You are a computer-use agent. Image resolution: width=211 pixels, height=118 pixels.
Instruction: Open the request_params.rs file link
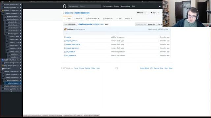click(x=73, y=48)
